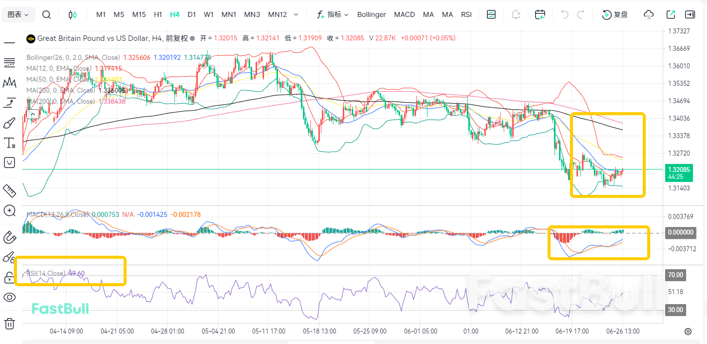Activate the zoom in tool
The height and width of the screenshot is (344, 707).
[x=9, y=211]
